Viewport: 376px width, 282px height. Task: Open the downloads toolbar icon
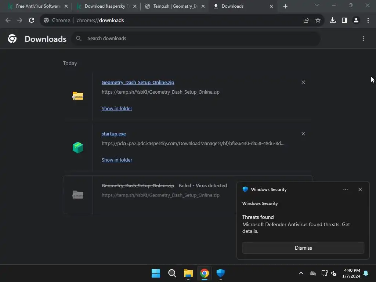333,21
